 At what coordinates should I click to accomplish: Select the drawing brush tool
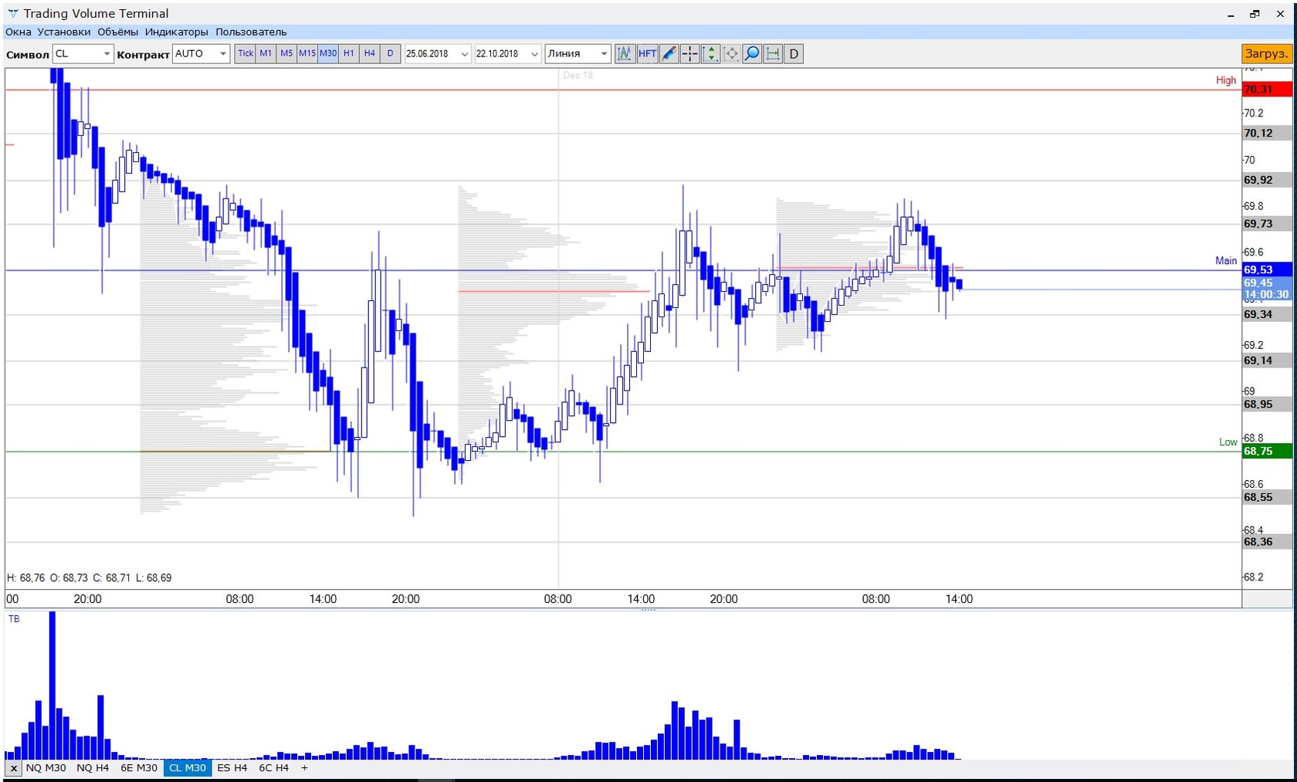pos(669,54)
